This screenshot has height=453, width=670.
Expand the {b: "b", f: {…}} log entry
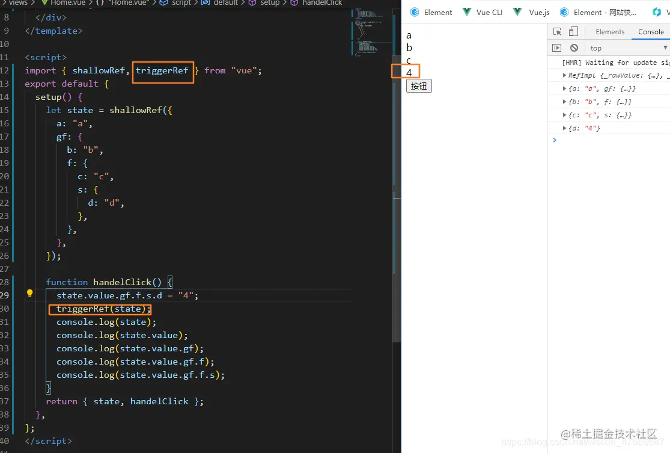pos(564,102)
